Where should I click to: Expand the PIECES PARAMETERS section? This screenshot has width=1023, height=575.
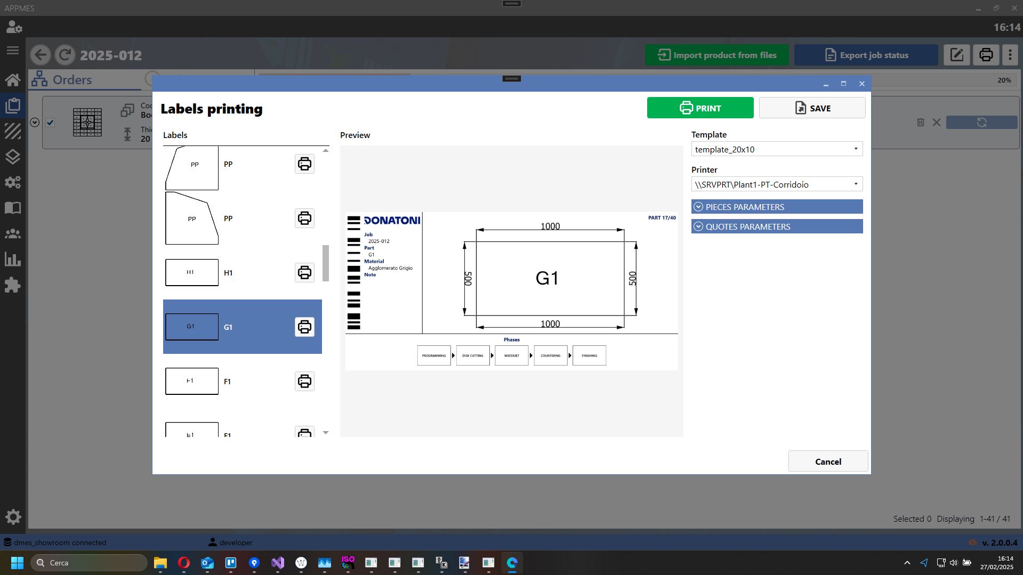(777, 207)
